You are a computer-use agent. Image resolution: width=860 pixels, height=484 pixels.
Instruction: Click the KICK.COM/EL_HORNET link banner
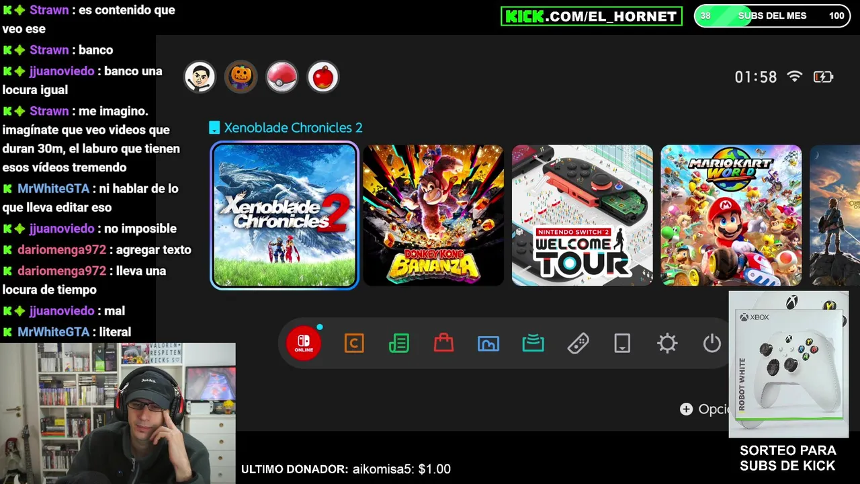point(591,16)
